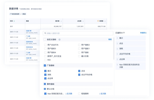Click sort arrows beside 展示数 header
This screenshot has height=100, width=154.
(x=61, y=21)
